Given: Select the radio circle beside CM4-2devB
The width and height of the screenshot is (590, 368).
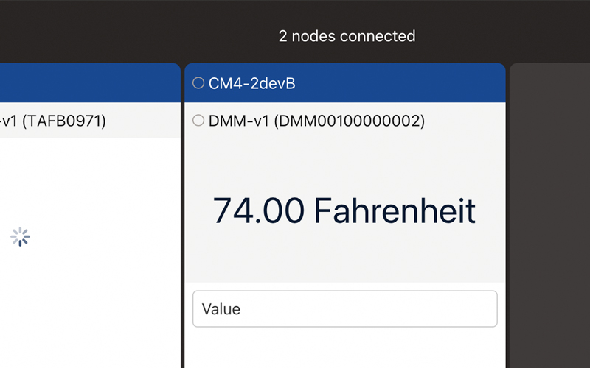Looking at the screenshot, I should click(198, 83).
